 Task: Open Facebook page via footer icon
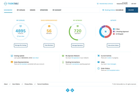pyautogui.click(x=68, y=90)
